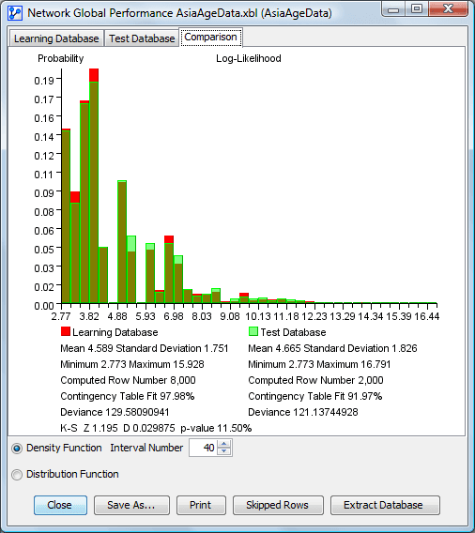
Task: Switch to the Test Database tab
Action: [142, 38]
